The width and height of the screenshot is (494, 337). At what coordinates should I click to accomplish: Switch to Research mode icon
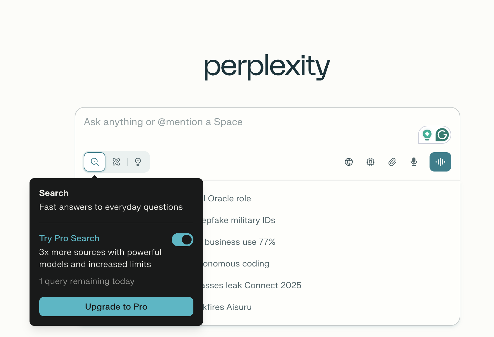tap(116, 162)
